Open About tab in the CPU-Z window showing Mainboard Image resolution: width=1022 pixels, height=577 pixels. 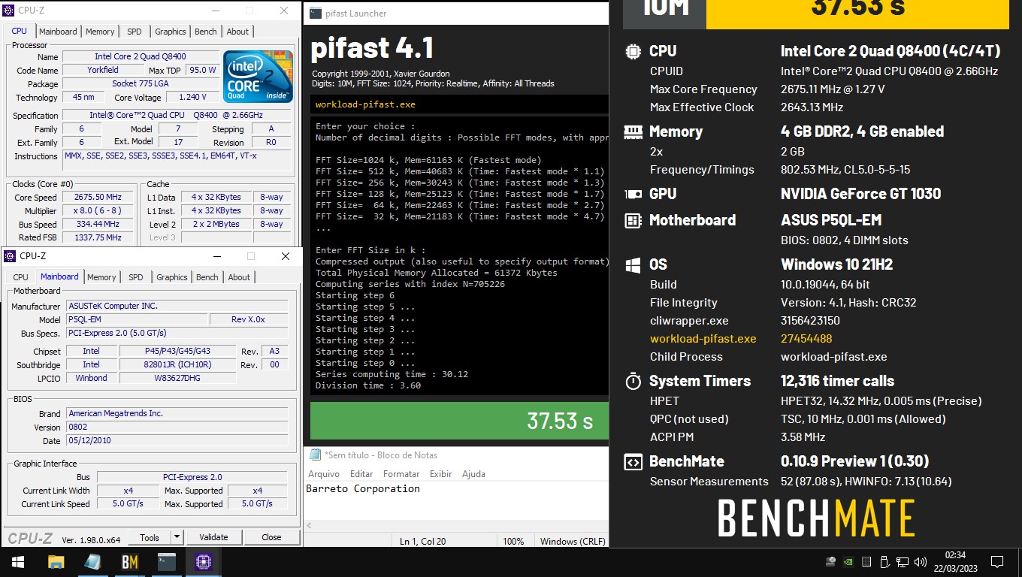[239, 277]
